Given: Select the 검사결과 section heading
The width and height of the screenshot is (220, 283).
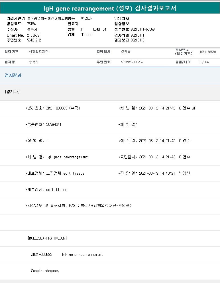Looking at the screenshot, I should pyautogui.click(x=13, y=75).
